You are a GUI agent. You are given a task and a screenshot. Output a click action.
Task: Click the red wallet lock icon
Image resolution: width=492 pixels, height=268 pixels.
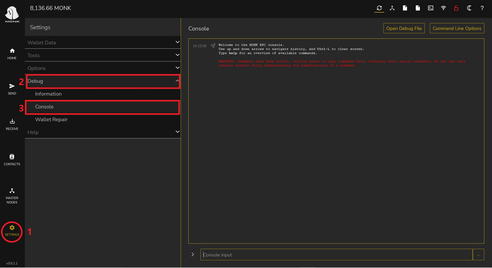click(456, 8)
